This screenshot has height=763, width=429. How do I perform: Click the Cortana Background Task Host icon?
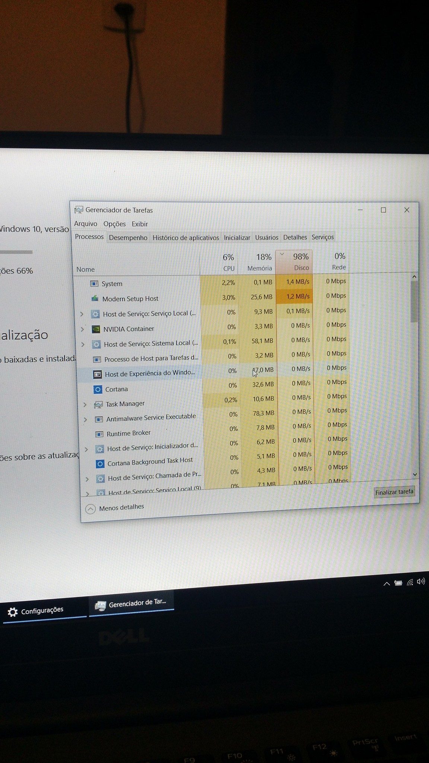(x=100, y=464)
